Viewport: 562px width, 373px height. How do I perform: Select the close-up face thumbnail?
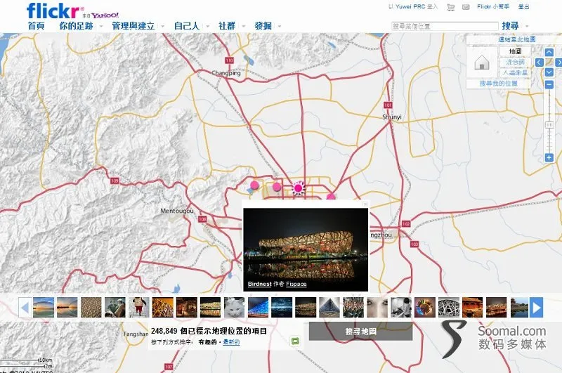[377, 308]
